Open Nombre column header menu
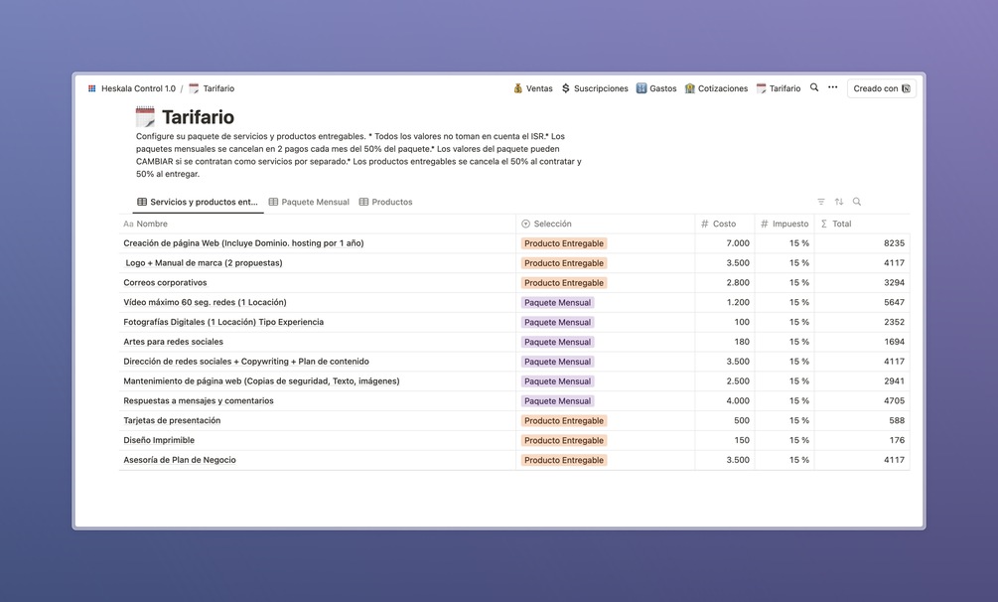Image resolution: width=998 pixels, height=602 pixels. click(x=317, y=224)
